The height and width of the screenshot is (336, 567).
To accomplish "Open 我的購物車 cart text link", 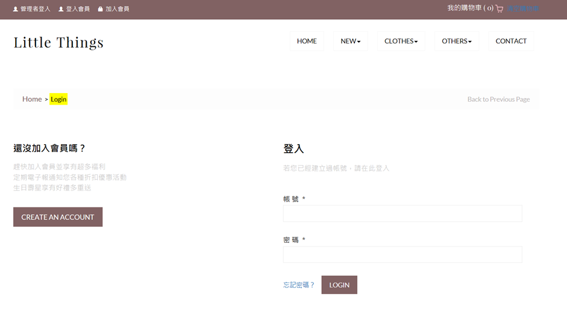I will (x=470, y=8).
